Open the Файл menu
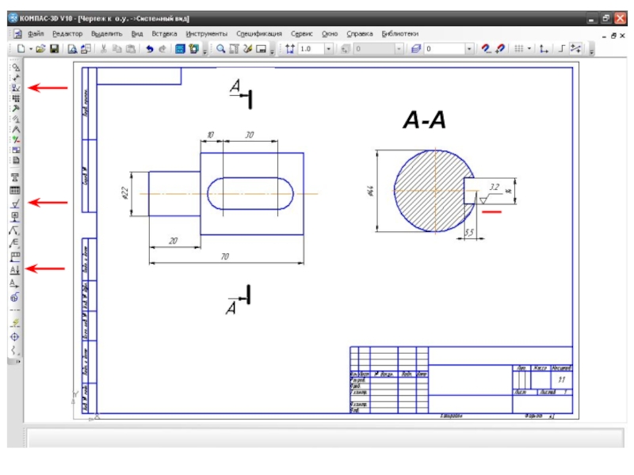The image size is (634, 475). (35, 34)
